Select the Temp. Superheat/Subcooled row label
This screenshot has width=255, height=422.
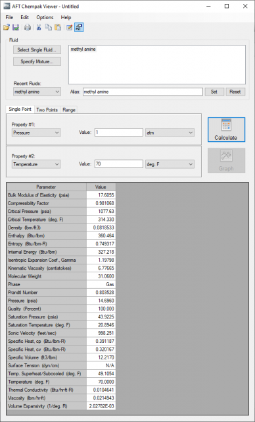click(x=46, y=374)
